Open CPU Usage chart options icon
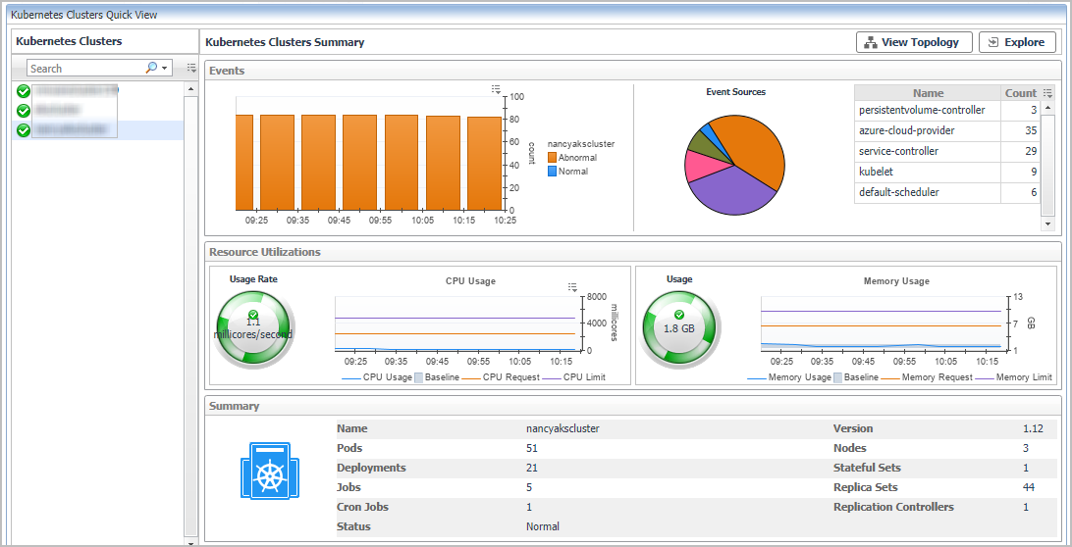This screenshot has height=547, width=1072. coord(572,287)
